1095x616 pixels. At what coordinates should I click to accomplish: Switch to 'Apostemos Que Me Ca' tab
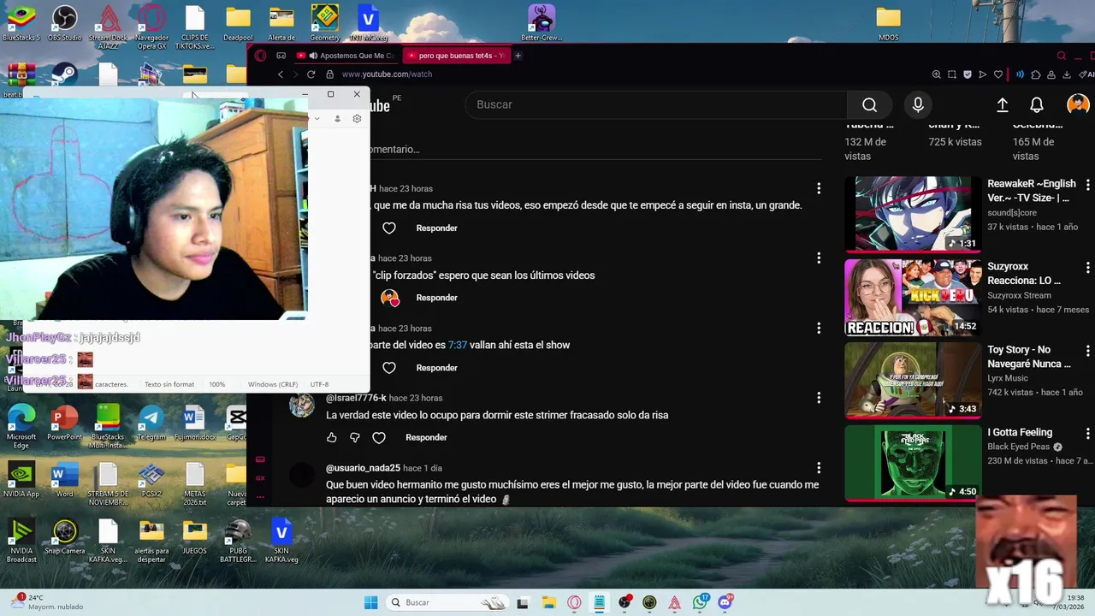click(x=346, y=56)
